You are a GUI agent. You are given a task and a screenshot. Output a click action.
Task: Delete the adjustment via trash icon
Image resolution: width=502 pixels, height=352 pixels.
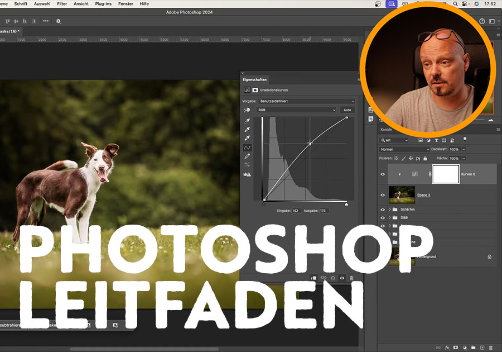pos(351,278)
